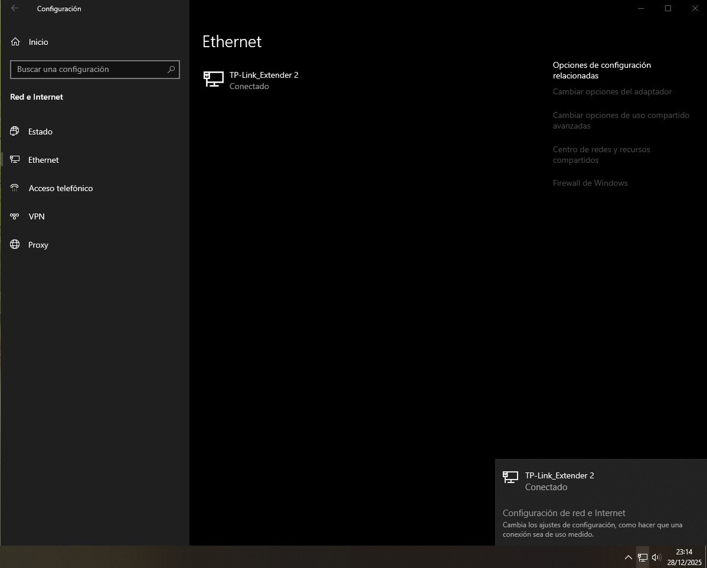Open the Proxy section label
This screenshot has height=568, width=707.
38,245
